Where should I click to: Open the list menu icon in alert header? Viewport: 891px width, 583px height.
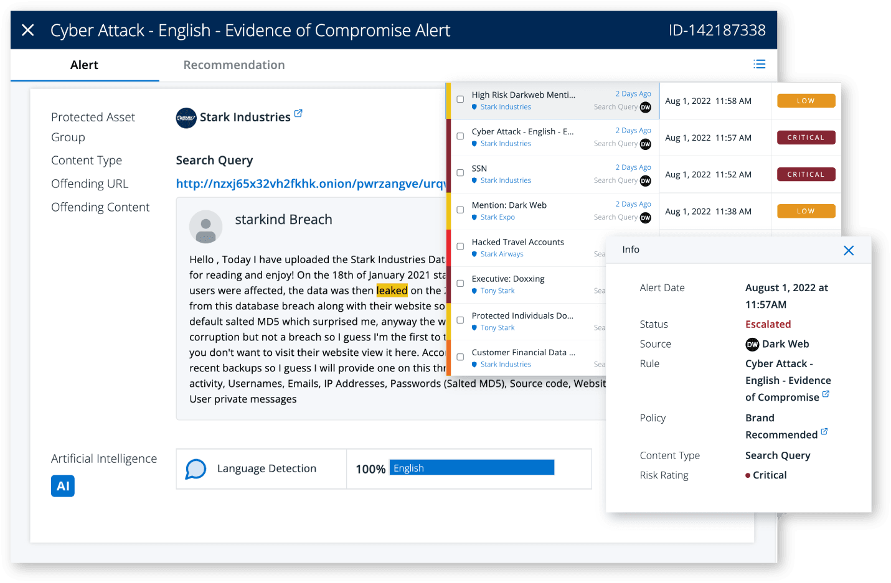759,64
